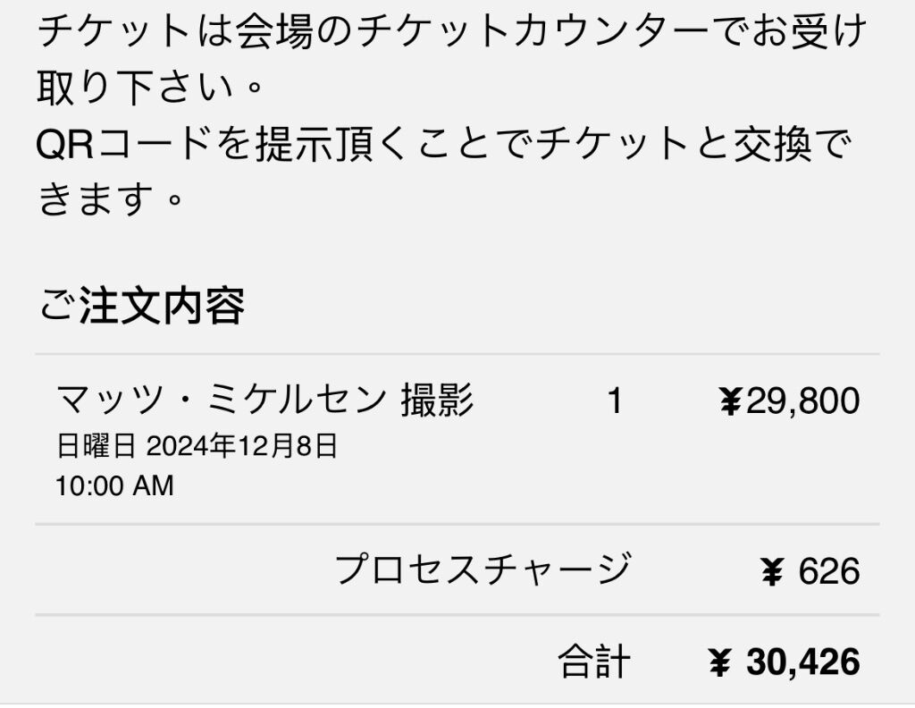Click the quantity 1 value
The width and height of the screenshot is (915, 708).
(615, 401)
